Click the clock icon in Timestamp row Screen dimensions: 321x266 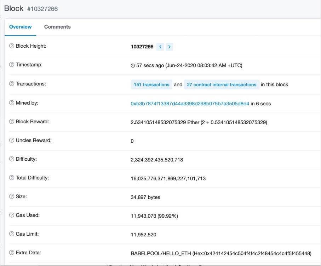(x=133, y=66)
